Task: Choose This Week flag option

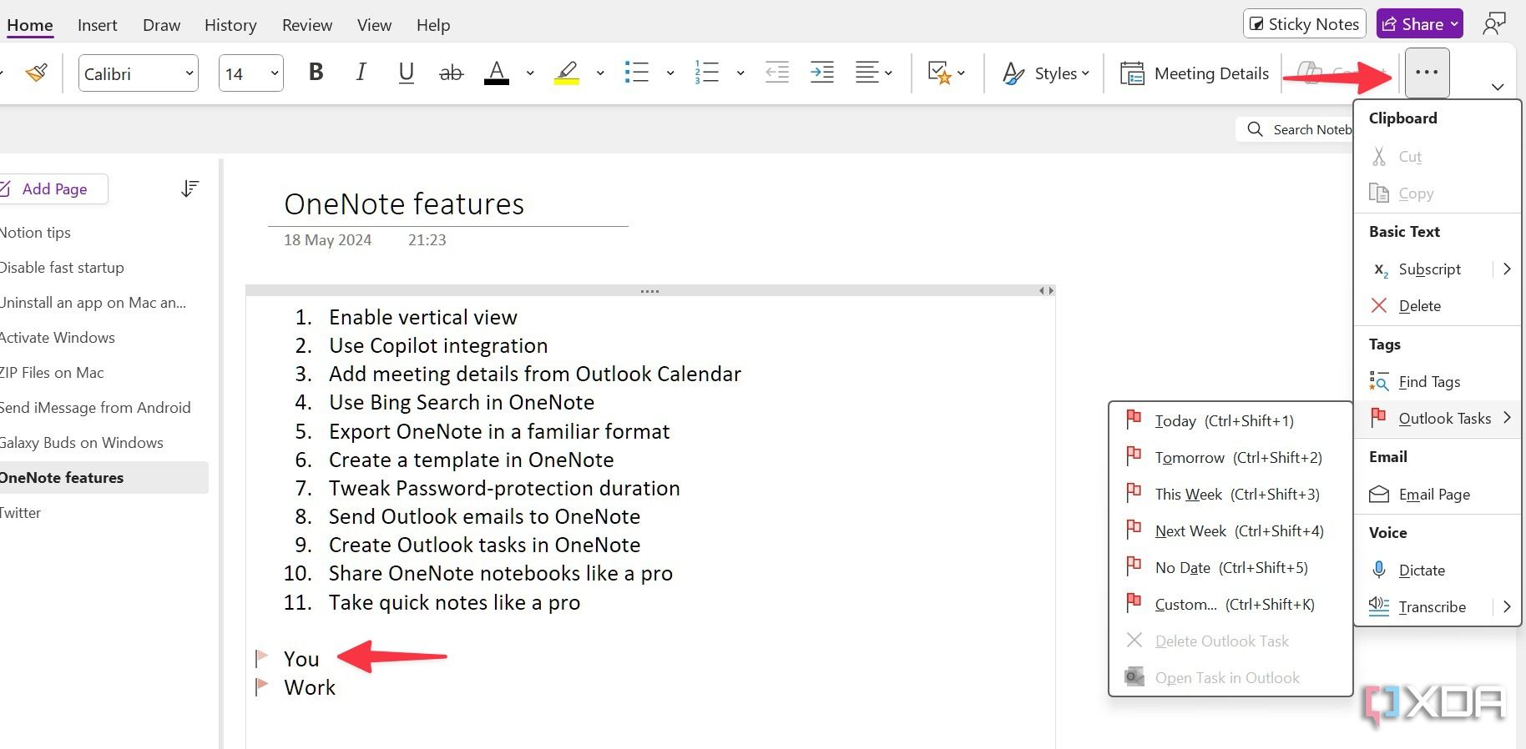Action: pyautogui.click(x=1229, y=495)
